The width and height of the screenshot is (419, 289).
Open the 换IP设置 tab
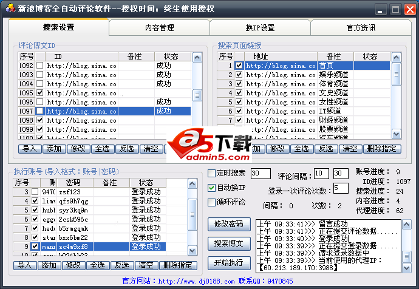coord(260,28)
